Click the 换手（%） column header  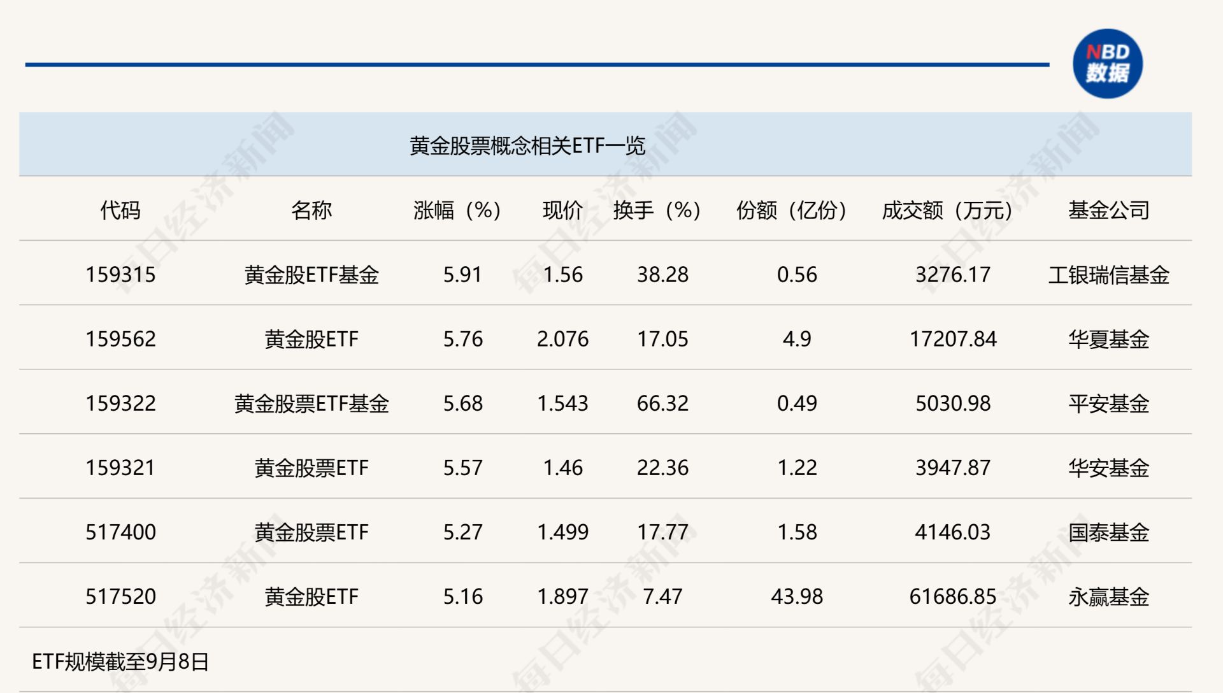click(657, 210)
